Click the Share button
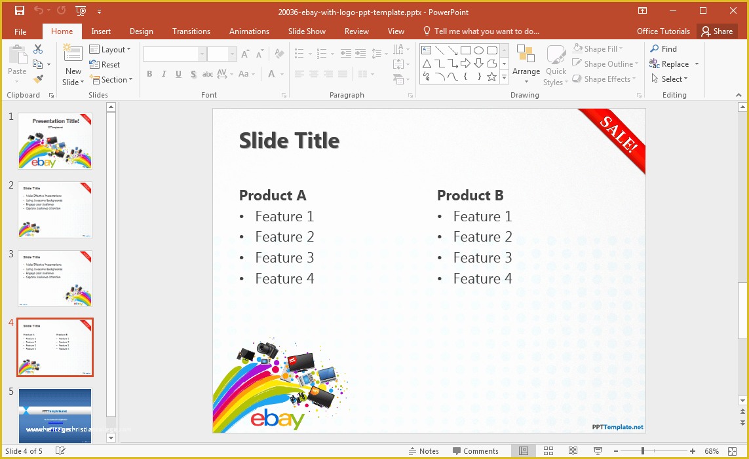The width and height of the screenshot is (749, 459). (717, 31)
